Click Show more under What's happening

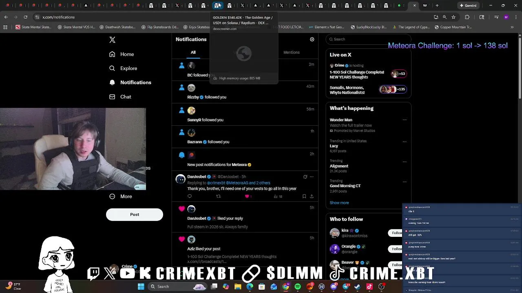point(339,203)
